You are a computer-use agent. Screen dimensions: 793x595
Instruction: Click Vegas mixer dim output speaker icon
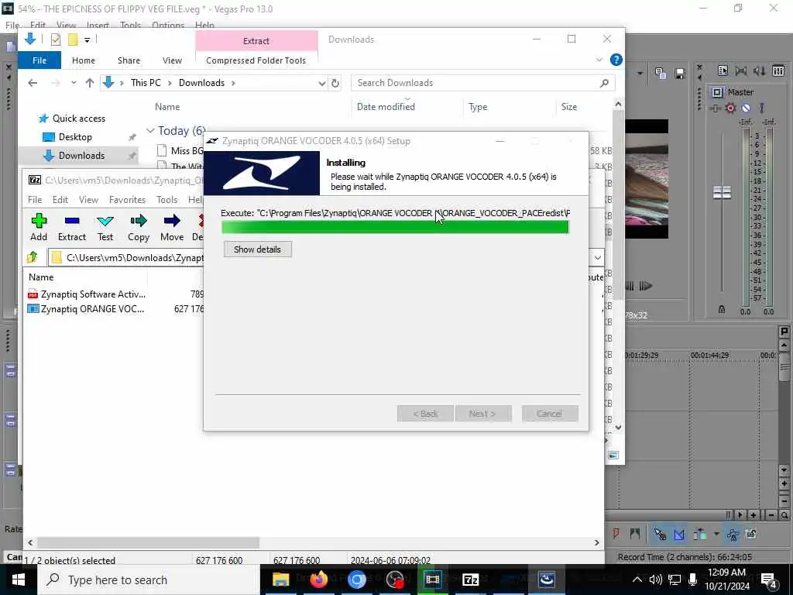coord(759,71)
